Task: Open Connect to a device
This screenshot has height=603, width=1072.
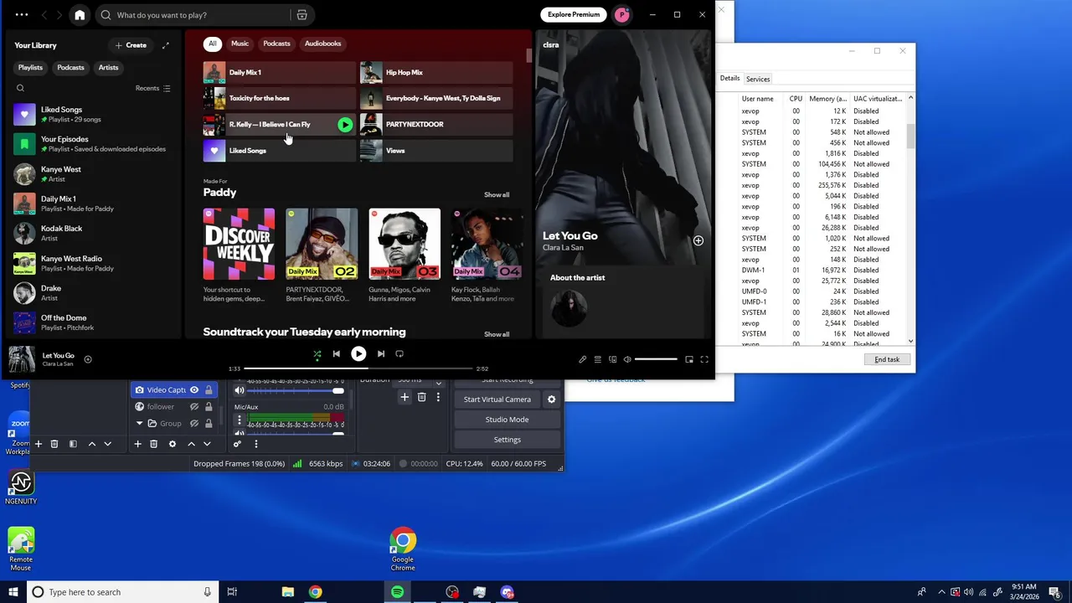Action: click(612, 359)
